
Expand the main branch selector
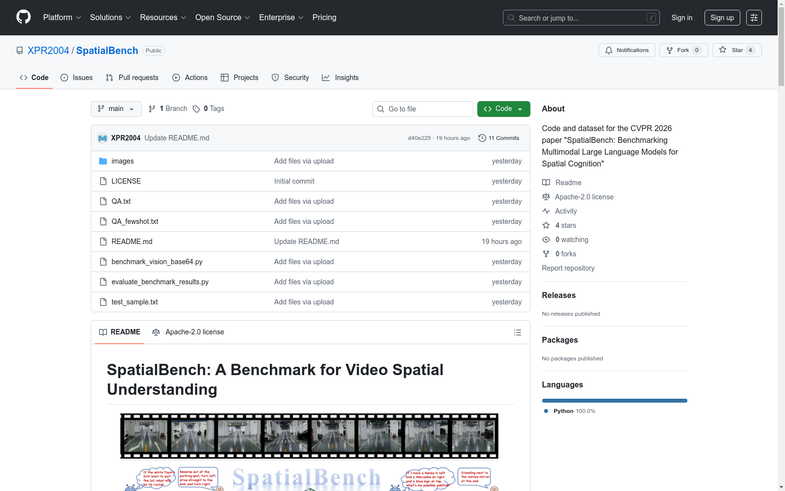(x=116, y=109)
